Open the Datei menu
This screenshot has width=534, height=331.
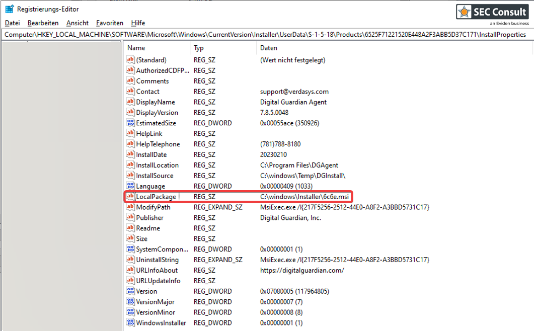(x=12, y=23)
